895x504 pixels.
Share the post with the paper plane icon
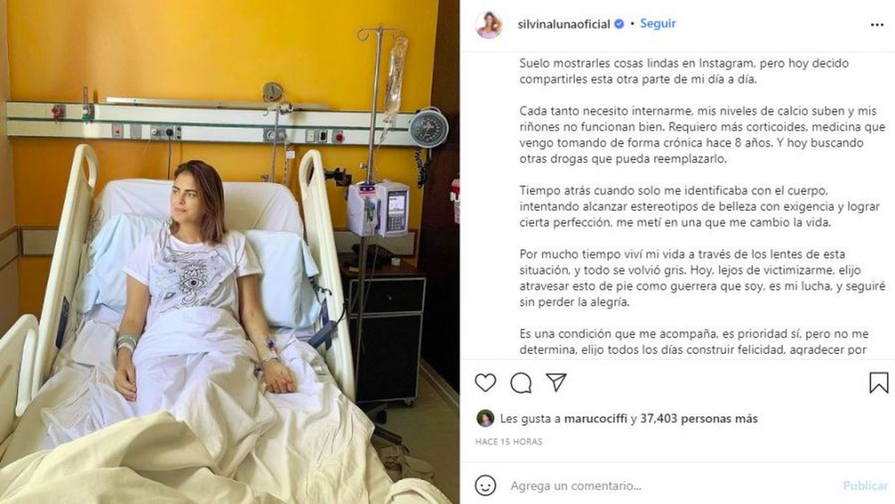(556, 382)
